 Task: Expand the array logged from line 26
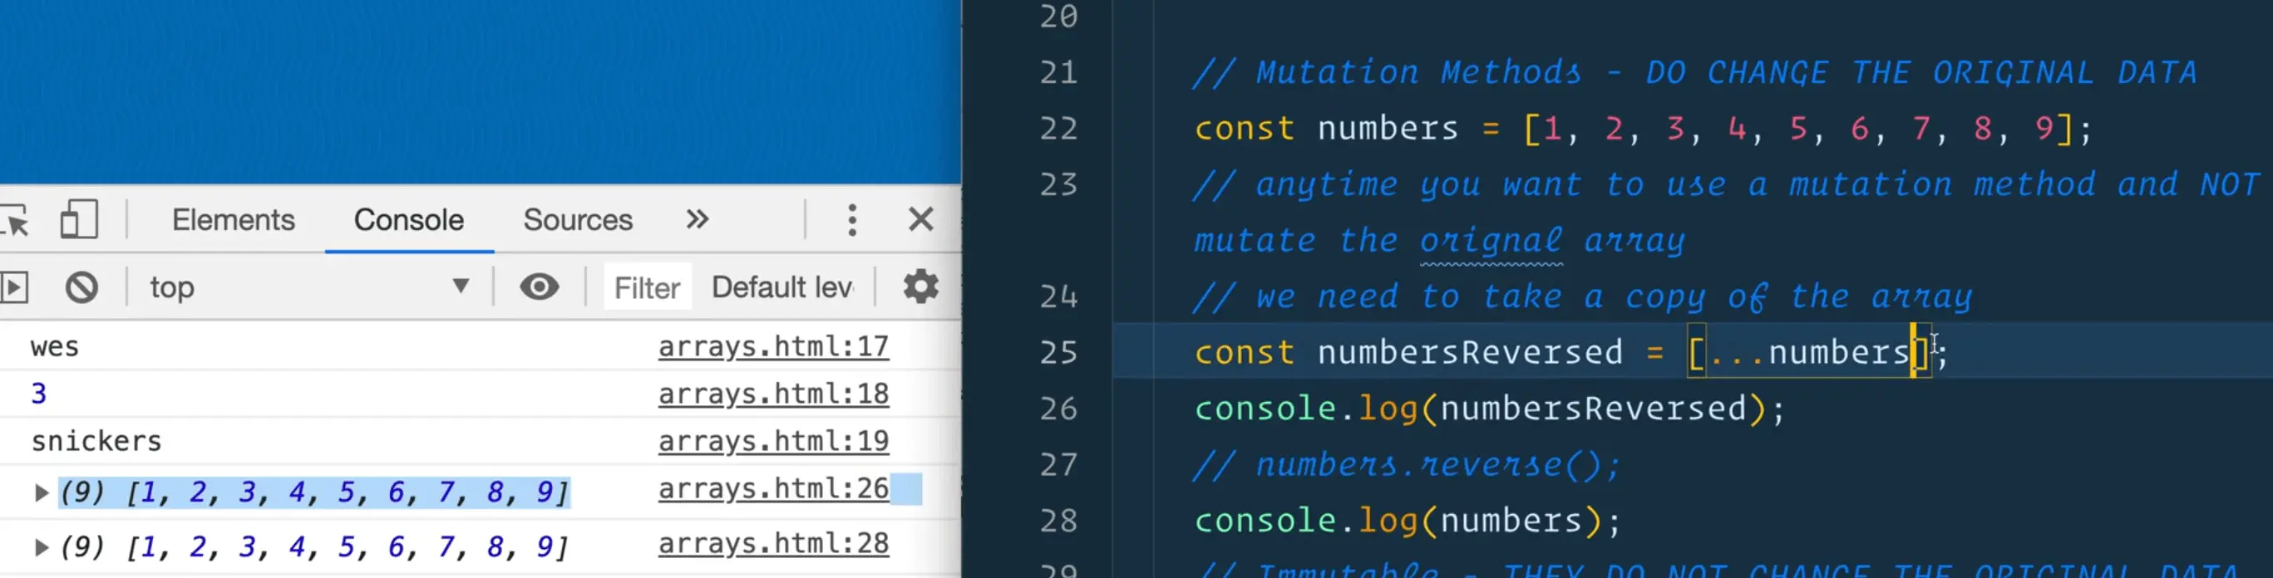point(41,492)
